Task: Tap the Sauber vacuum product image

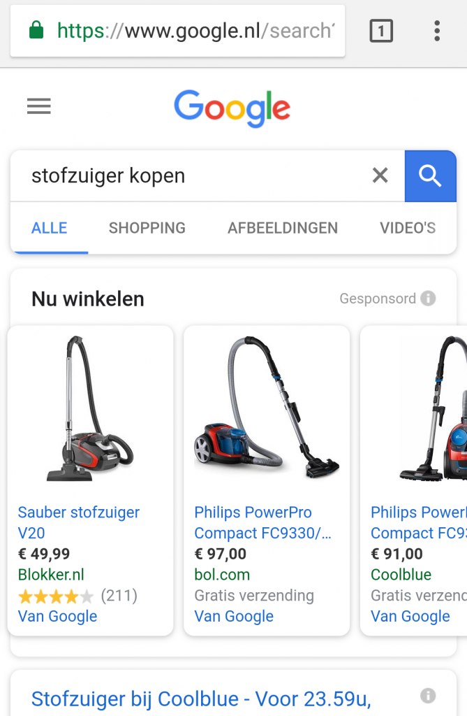Action: point(90,408)
